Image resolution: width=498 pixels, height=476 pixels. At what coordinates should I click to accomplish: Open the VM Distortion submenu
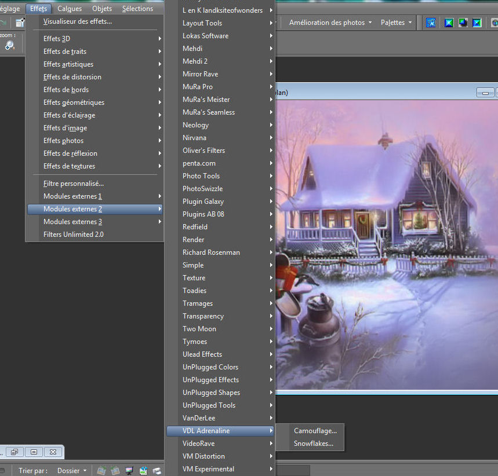click(220, 456)
